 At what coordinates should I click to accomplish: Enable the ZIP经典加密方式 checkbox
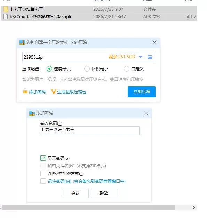coord(43,173)
